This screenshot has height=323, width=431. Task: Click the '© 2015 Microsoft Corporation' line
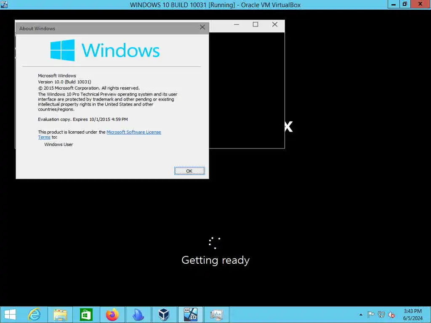click(89, 88)
